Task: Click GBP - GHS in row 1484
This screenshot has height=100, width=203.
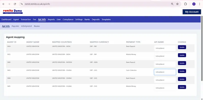Action: (93, 78)
